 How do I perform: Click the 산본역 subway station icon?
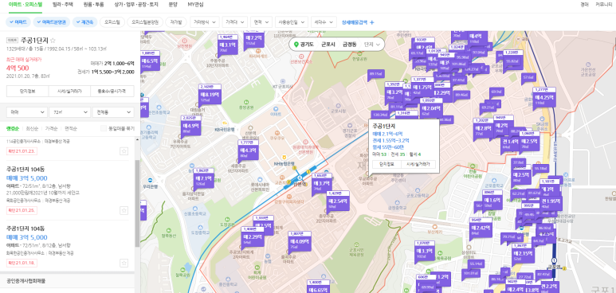(300, 178)
